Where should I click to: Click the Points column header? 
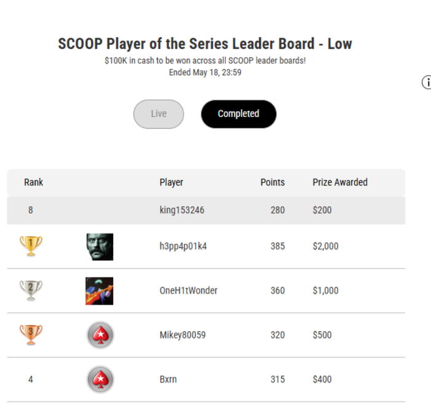tap(272, 182)
